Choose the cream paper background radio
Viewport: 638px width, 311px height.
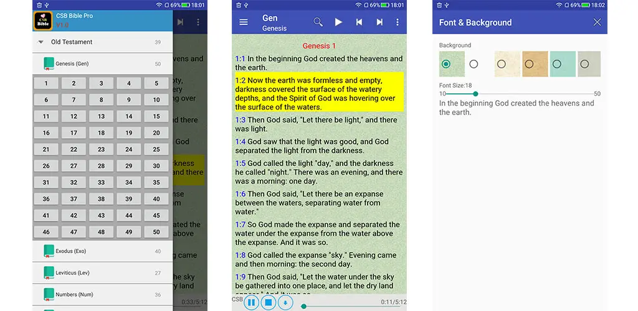point(502,63)
